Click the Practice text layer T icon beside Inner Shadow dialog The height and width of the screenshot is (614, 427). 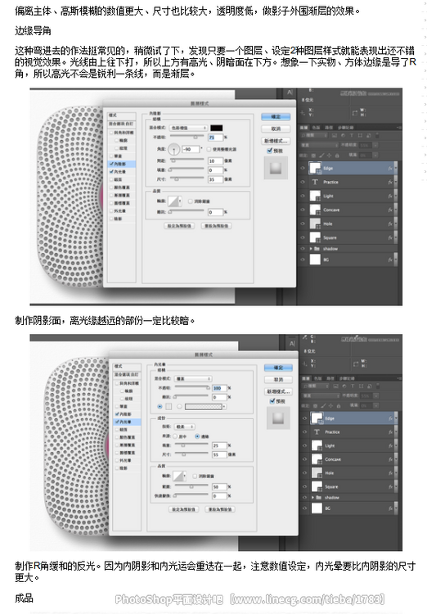pyautogui.click(x=315, y=182)
